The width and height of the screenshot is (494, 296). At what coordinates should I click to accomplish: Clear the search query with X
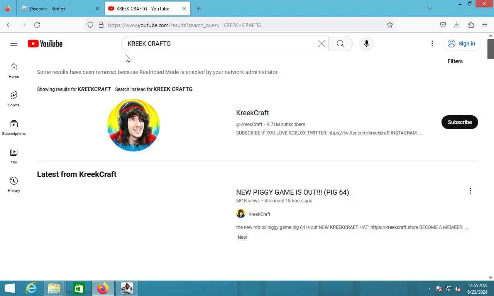[321, 44]
